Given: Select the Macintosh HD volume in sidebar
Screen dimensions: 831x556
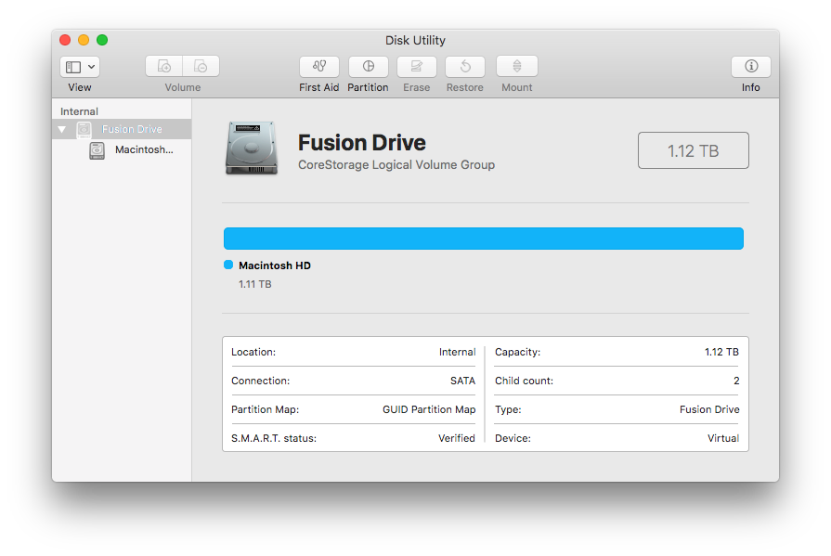Looking at the screenshot, I should pyautogui.click(x=143, y=149).
